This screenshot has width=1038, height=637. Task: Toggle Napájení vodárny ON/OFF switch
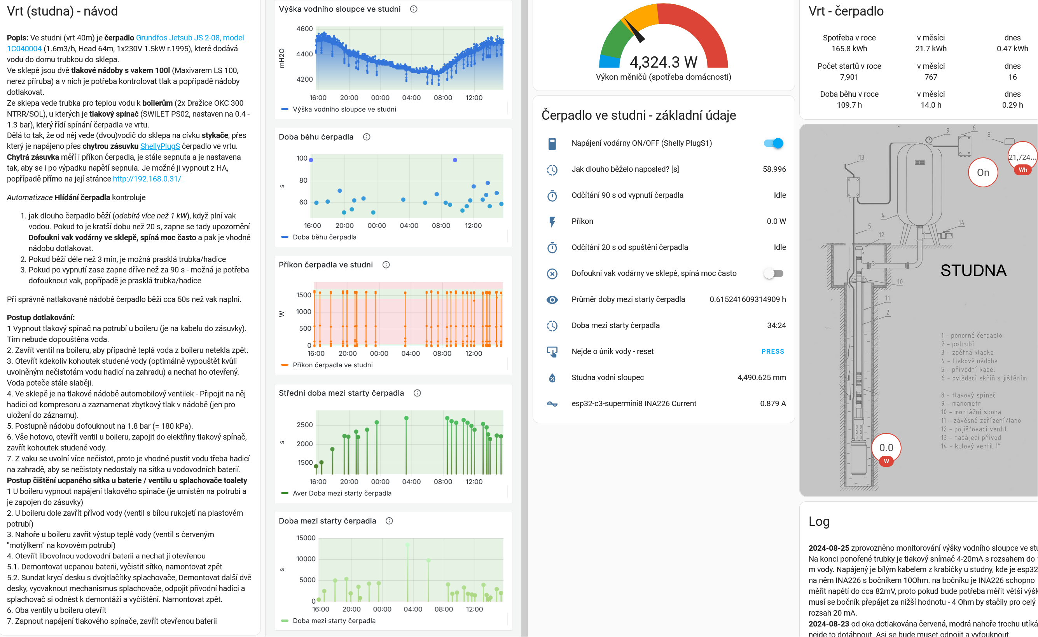click(x=773, y=143)
